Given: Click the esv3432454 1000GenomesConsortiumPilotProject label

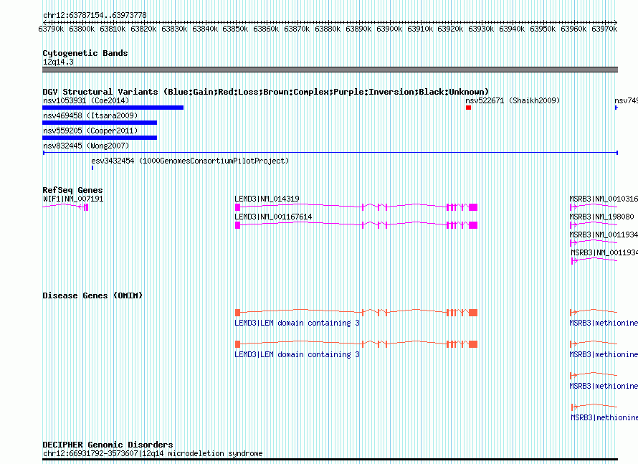Looking at the screenshot, I should coord(190,161).
